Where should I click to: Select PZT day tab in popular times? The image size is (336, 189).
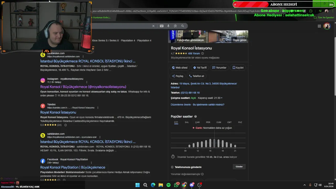tap(176, 122)
